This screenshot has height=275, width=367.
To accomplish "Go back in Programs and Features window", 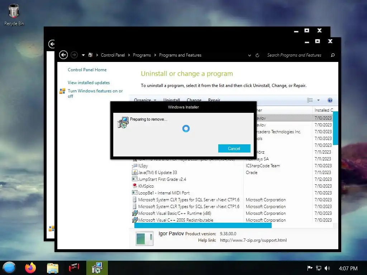I will 63,55.
